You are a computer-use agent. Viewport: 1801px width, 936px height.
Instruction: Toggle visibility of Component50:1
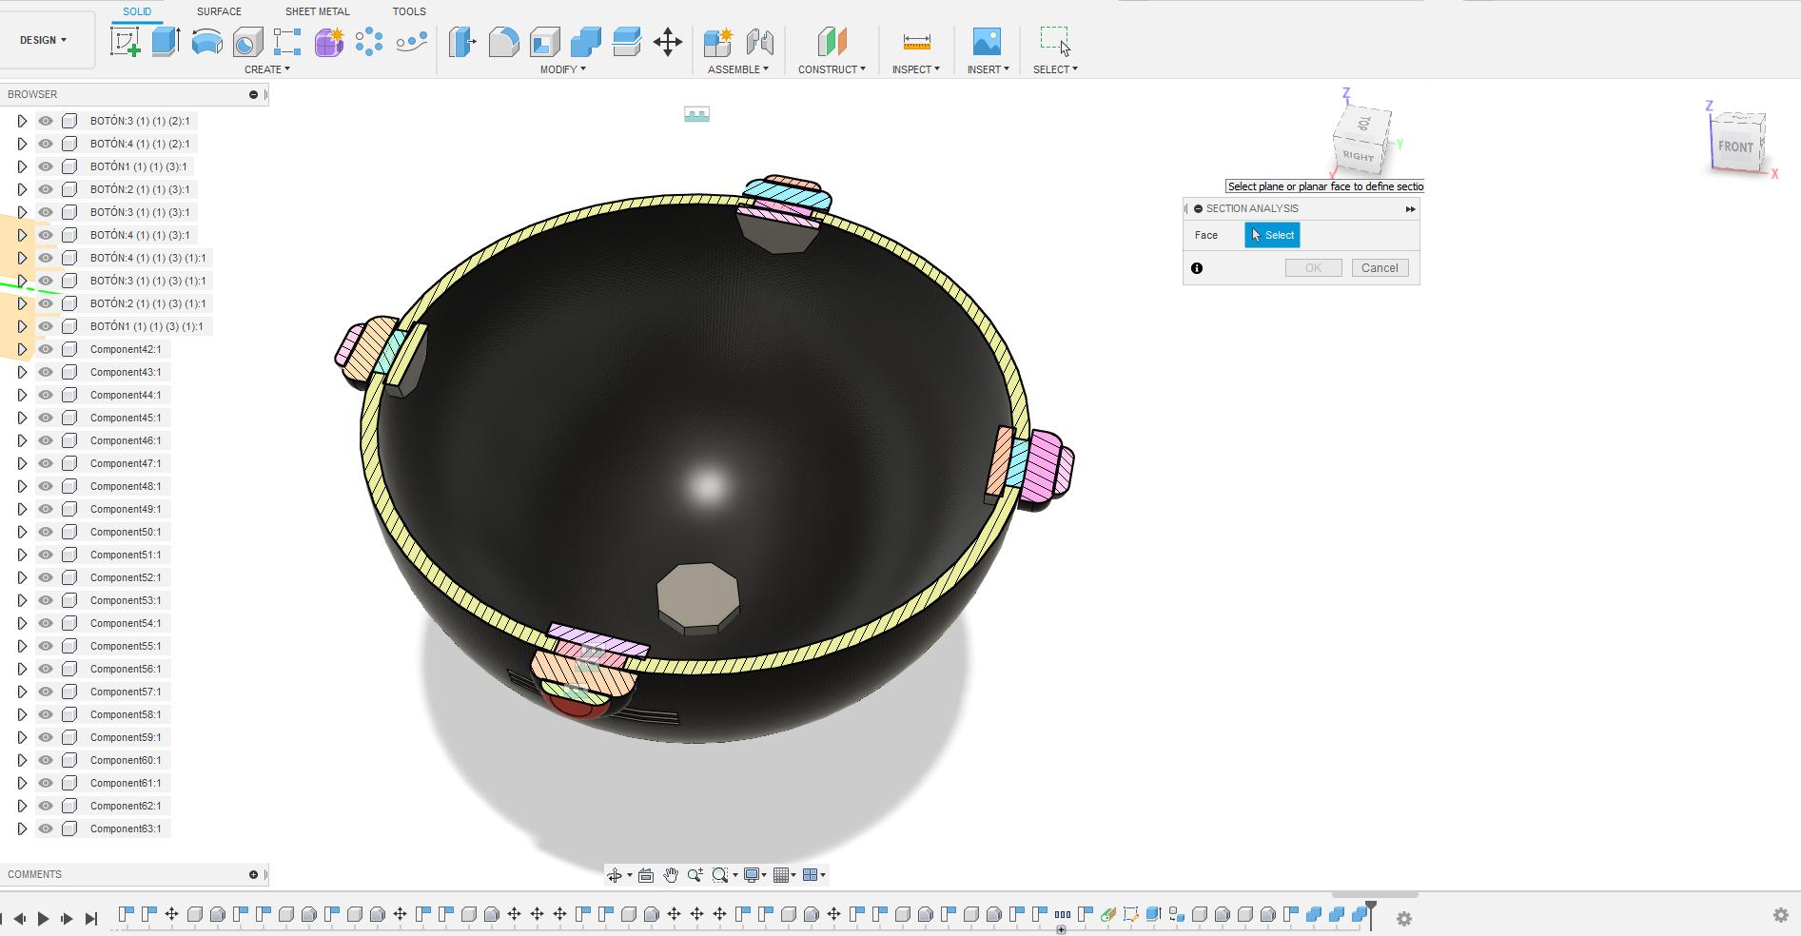tap(46, 532)
